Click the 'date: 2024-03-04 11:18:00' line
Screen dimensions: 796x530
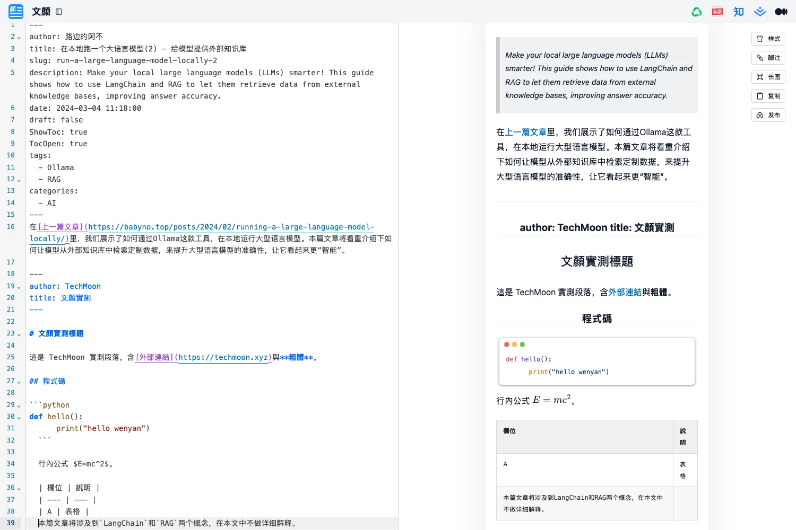[85, 108]
